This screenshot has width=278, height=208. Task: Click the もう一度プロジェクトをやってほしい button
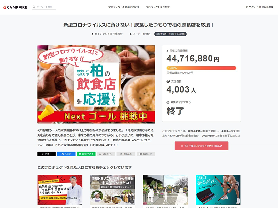202,146
